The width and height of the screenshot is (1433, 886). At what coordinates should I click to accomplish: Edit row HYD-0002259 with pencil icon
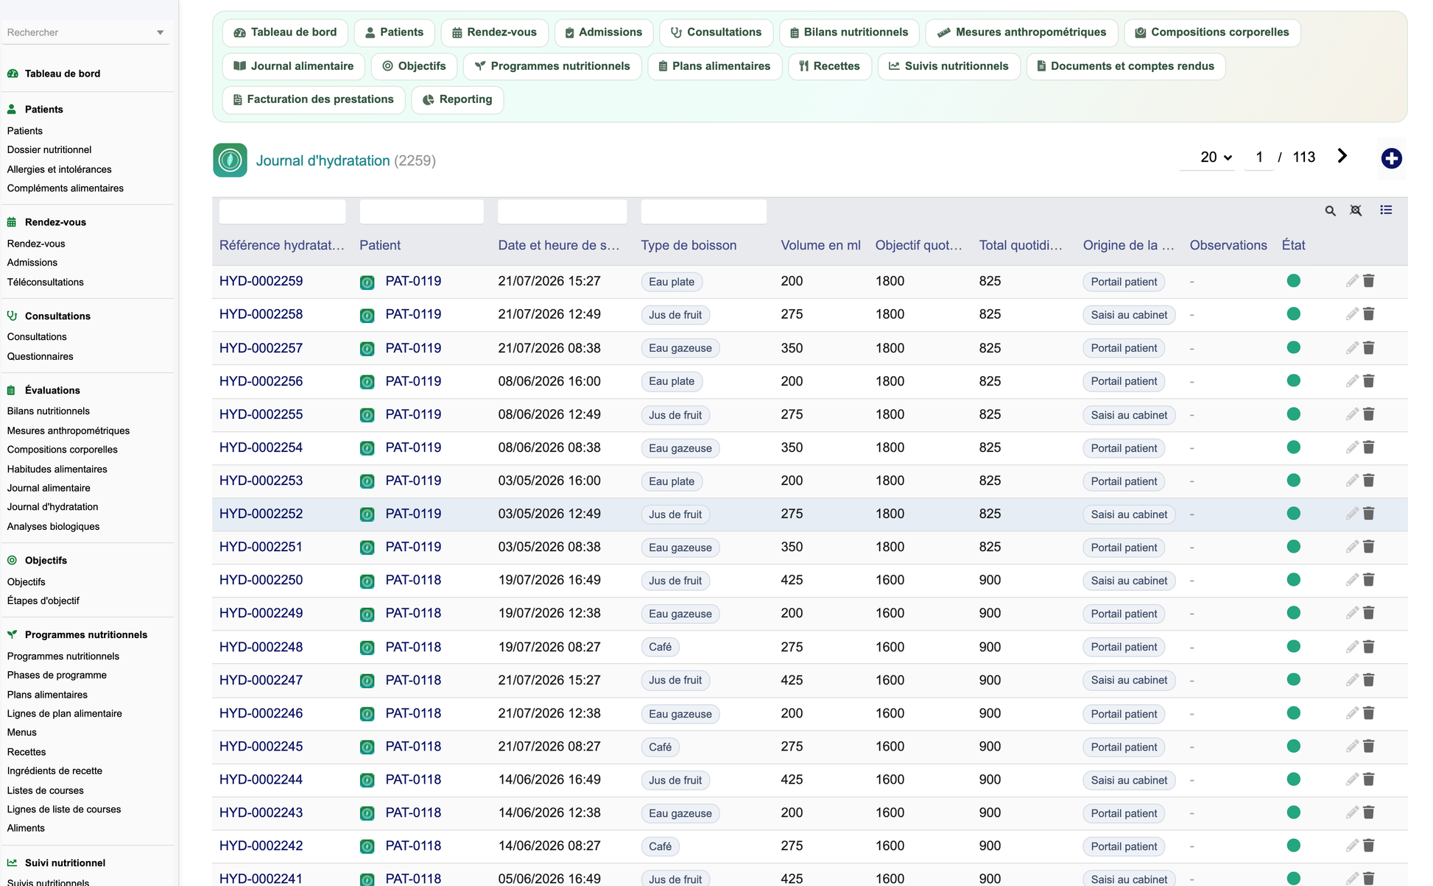(x=1352, y=281)
